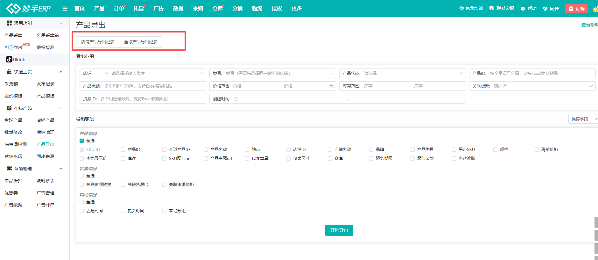The height and width of the screenshot is (260, 598).
Task: Open 联系客服 customer service chat icon
Action: (x=492, y=9)
